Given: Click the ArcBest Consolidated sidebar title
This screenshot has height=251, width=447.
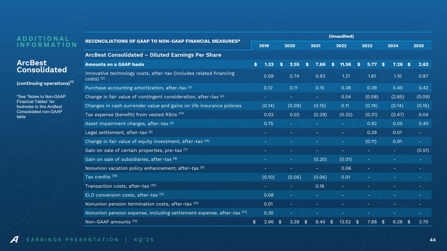Looking at the screenshot, I should pyautogui.click(x=42, y=66).
